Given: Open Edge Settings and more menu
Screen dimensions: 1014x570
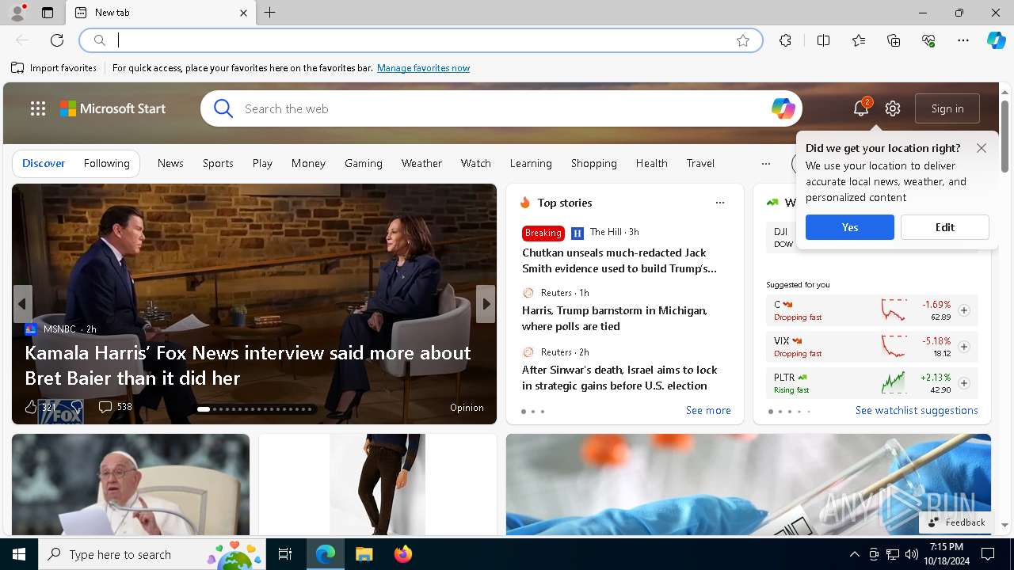Looking at the screenshot, I should tap(963, 40).
